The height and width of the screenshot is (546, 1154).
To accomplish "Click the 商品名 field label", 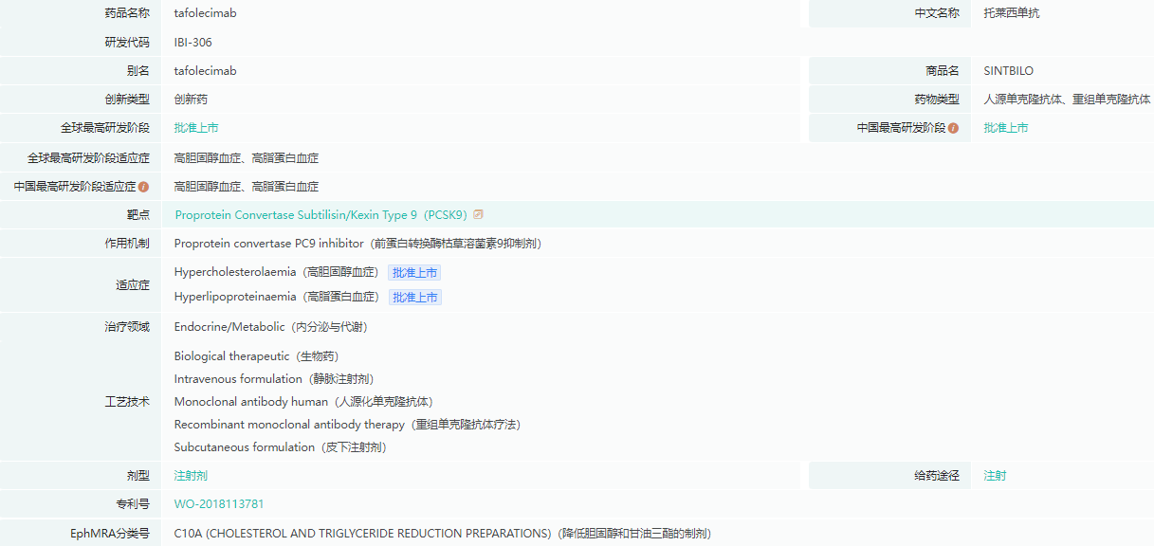I will pyautogui.click(x=943, y=71).
